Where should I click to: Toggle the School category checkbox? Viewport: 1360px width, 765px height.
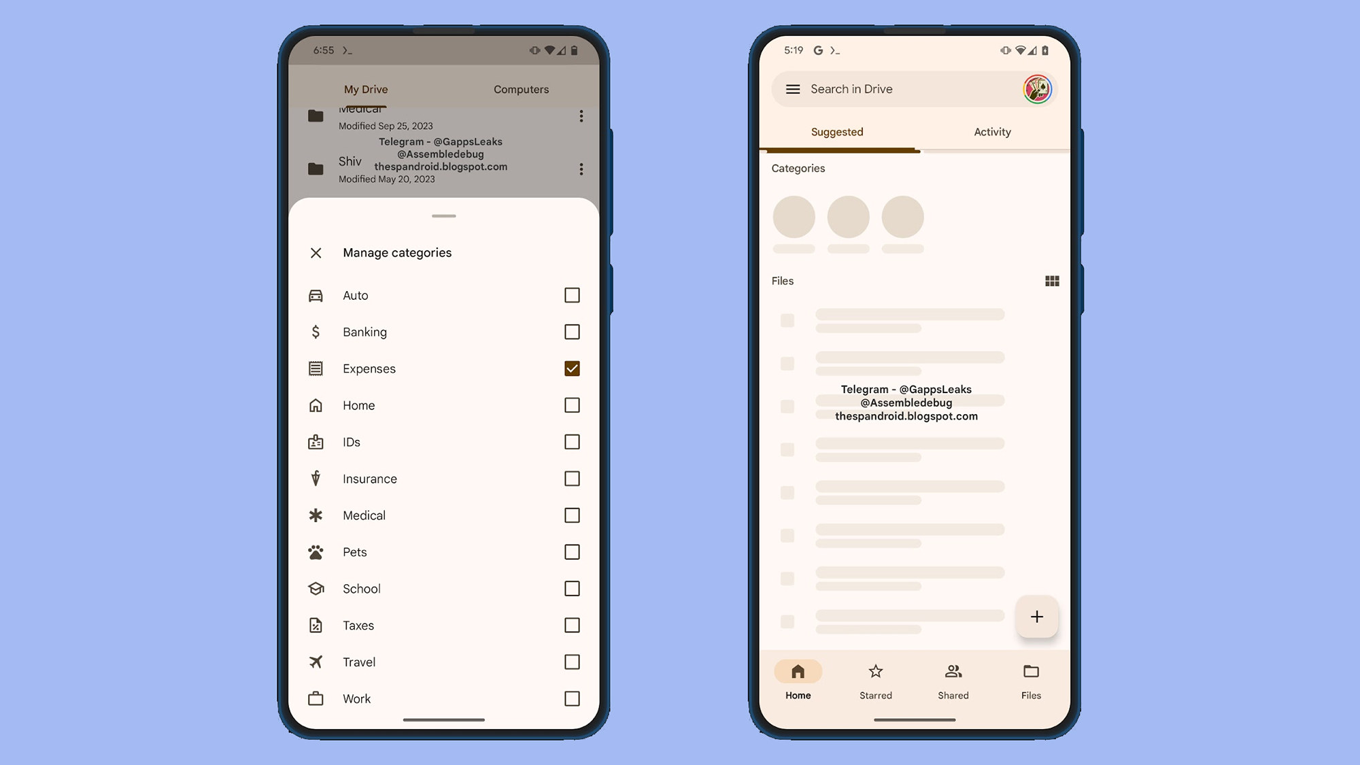pyautogui.click(x=571, y=588)
